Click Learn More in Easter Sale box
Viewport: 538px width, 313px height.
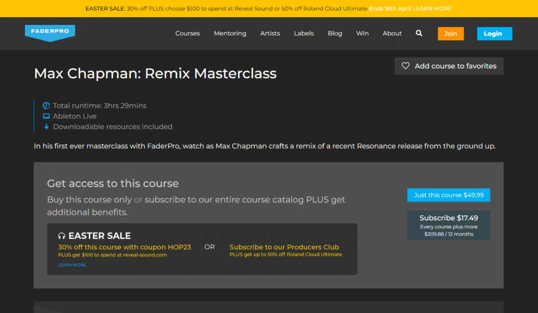[x=72, y=265]
